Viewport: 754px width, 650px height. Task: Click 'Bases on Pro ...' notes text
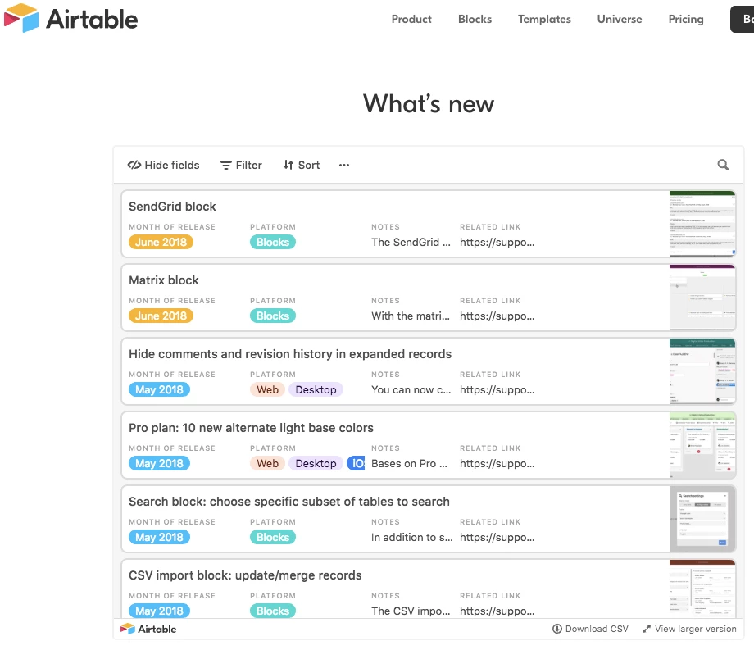tap(409, 463)
